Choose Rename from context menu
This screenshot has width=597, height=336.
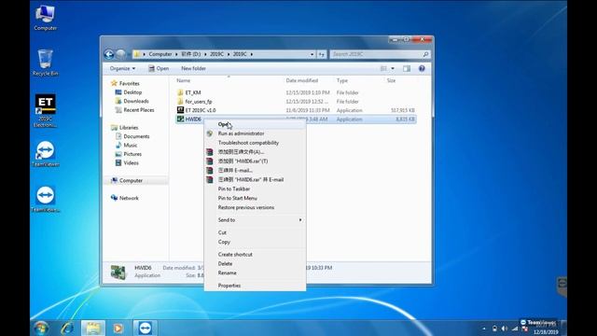[x=255, y=273]
